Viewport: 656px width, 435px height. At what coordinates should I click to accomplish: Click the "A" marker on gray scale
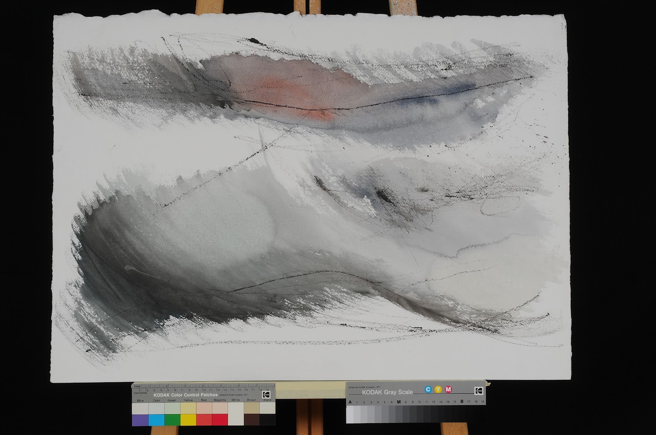click(x=350, y=402)
